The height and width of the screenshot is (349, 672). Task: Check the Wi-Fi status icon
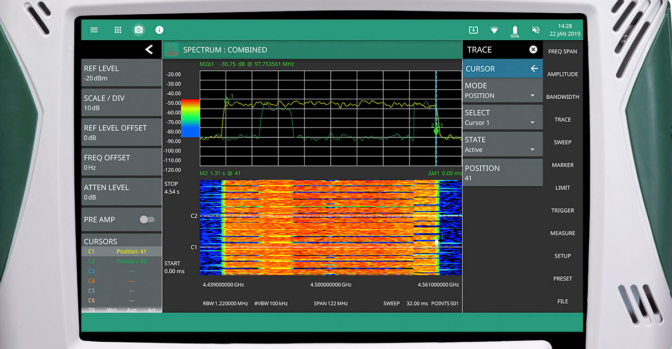click(494, 30)
